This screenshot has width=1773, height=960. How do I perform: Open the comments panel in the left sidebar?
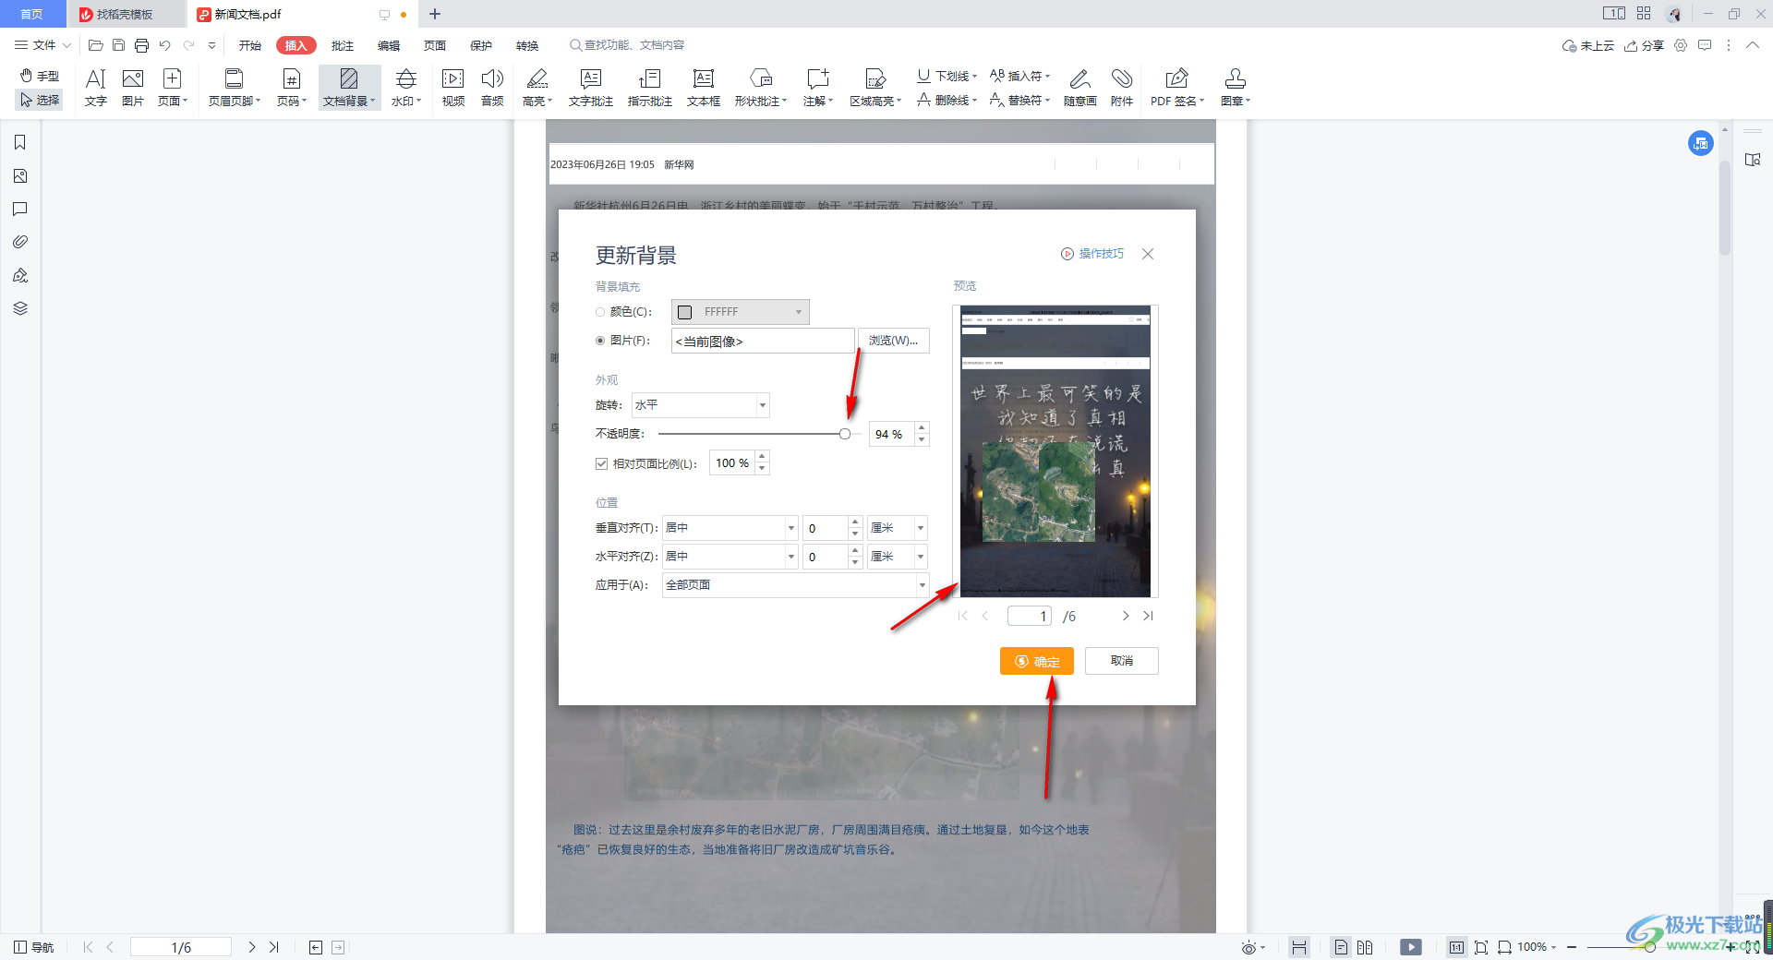(x=20, y=209)
